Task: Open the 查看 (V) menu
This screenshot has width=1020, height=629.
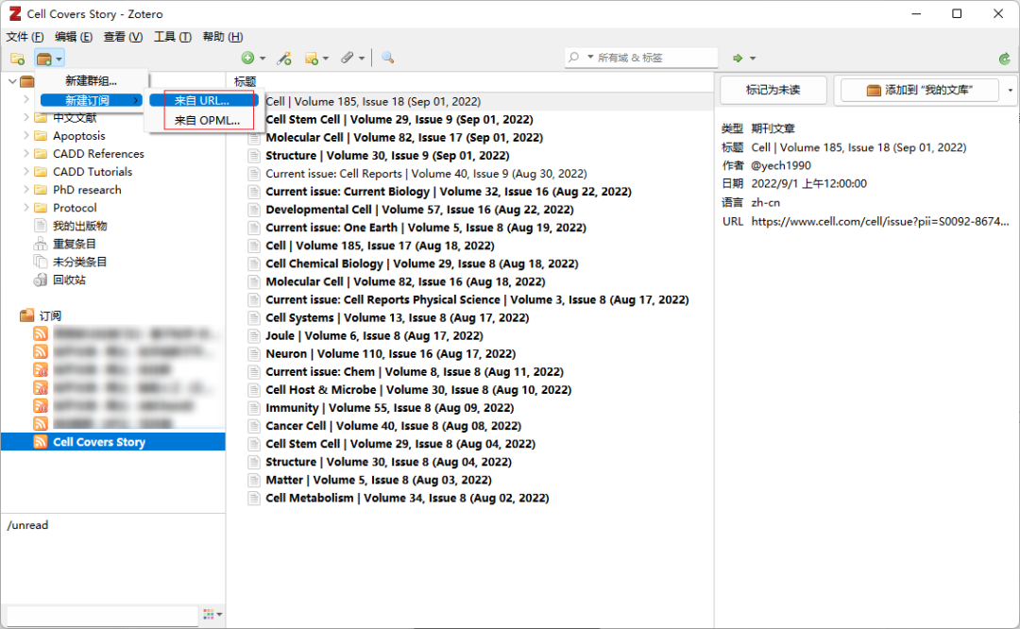Action: 123,37
